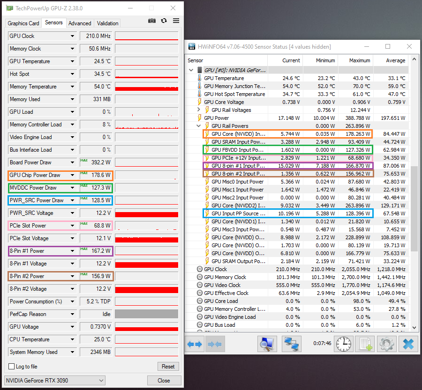Expand the GPU Rail Voltages group
Image resolution: width=422 pixels, height=390 pixels.
(199, 110)
